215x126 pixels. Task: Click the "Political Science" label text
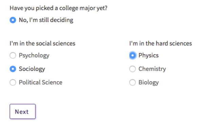(41, 83)
